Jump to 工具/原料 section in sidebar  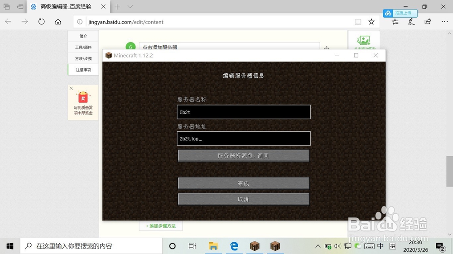pyautogui.click(x=83, y=48)
